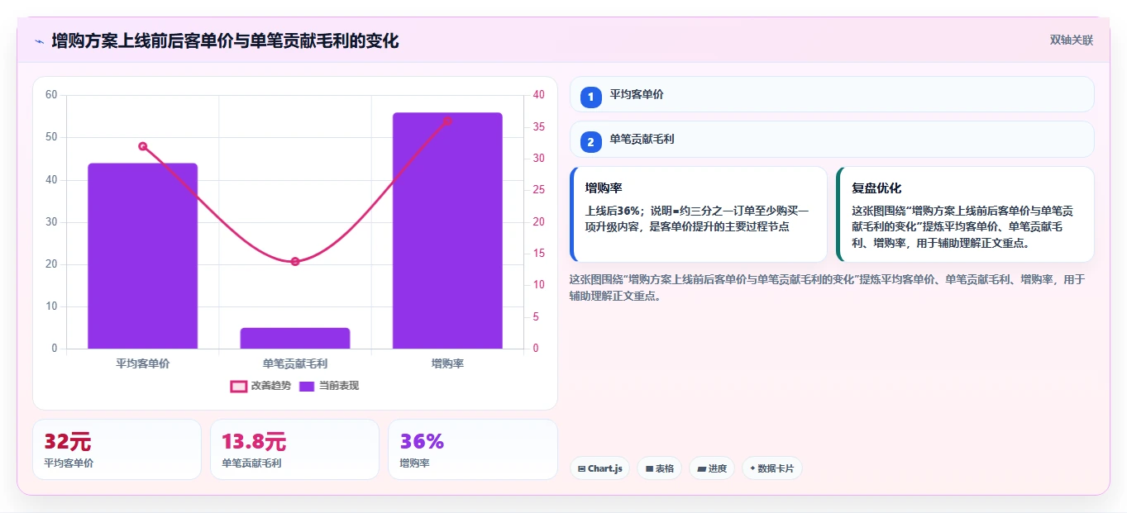
Task: Toggle the 改善趋势 legend swatch
Action: click(x=239, y=387)
